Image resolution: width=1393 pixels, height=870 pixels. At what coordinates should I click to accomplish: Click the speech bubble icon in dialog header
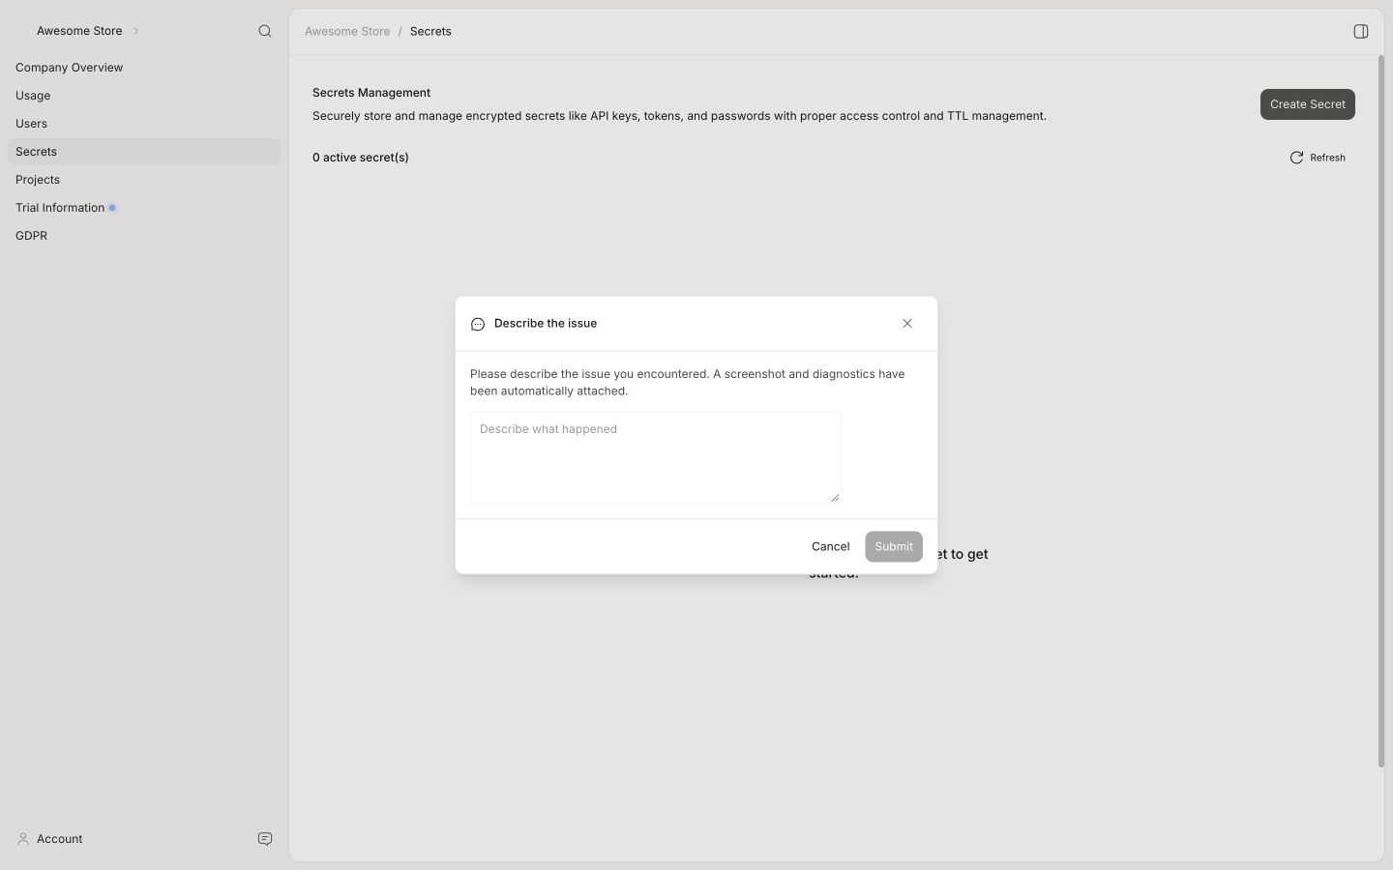tap(478, 324)
